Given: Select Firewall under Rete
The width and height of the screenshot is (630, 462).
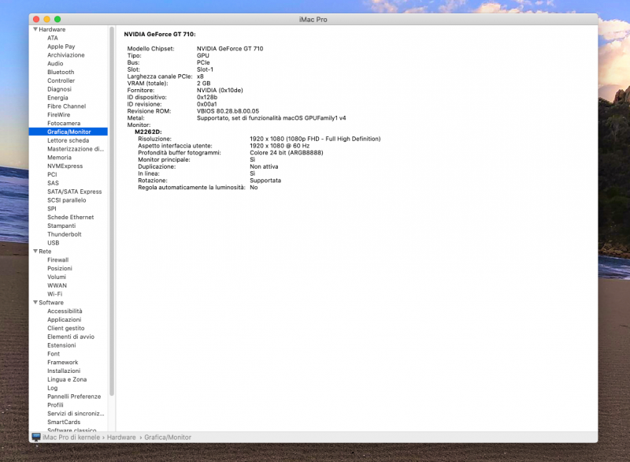Looking at the screenshot, I should pos(57,260).
